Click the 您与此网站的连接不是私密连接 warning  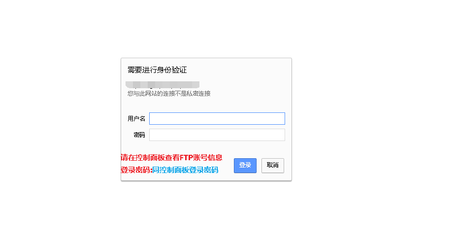click(169, 94)
